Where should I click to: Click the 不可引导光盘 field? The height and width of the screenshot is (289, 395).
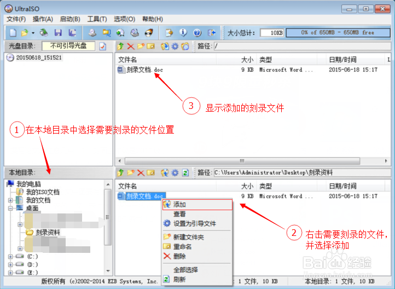coord(68,46)
